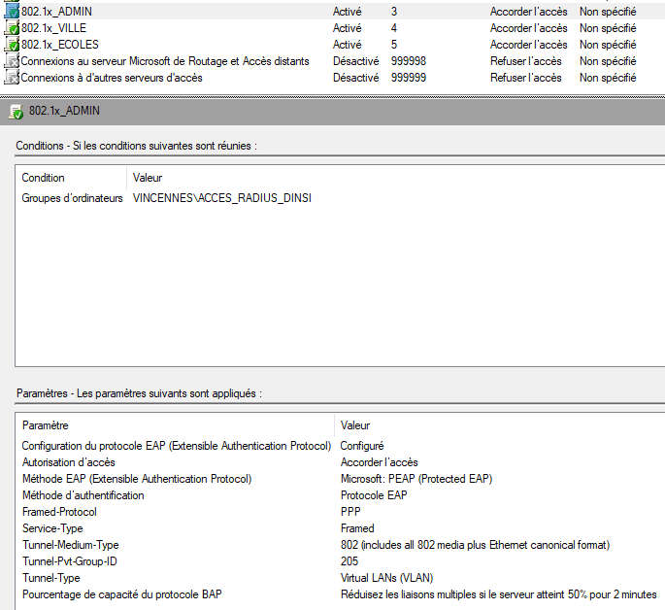Select the Groupes d'ordinateurs condition row
The image size is (665, 610).
[340, 198]
